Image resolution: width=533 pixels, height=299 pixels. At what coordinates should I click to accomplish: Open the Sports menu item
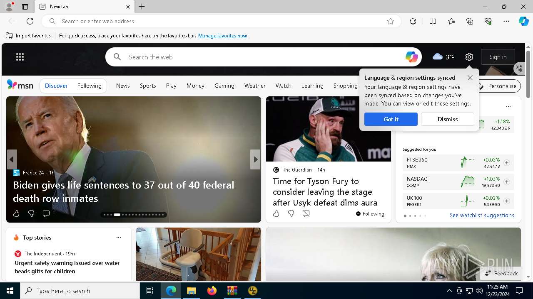tap(148, 86)
